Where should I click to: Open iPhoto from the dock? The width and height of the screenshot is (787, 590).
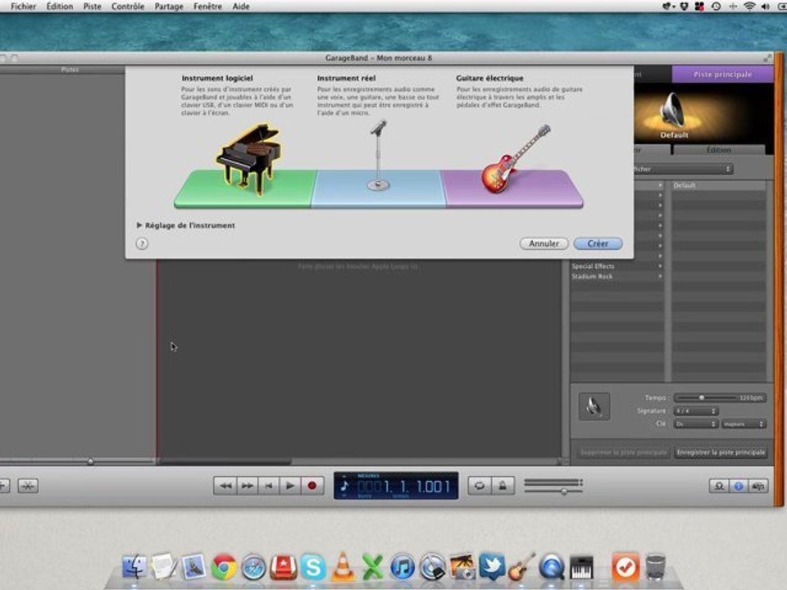click(462, 567)
